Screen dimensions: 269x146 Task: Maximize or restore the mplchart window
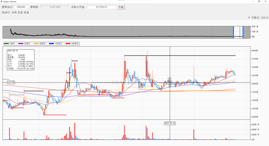259,1
